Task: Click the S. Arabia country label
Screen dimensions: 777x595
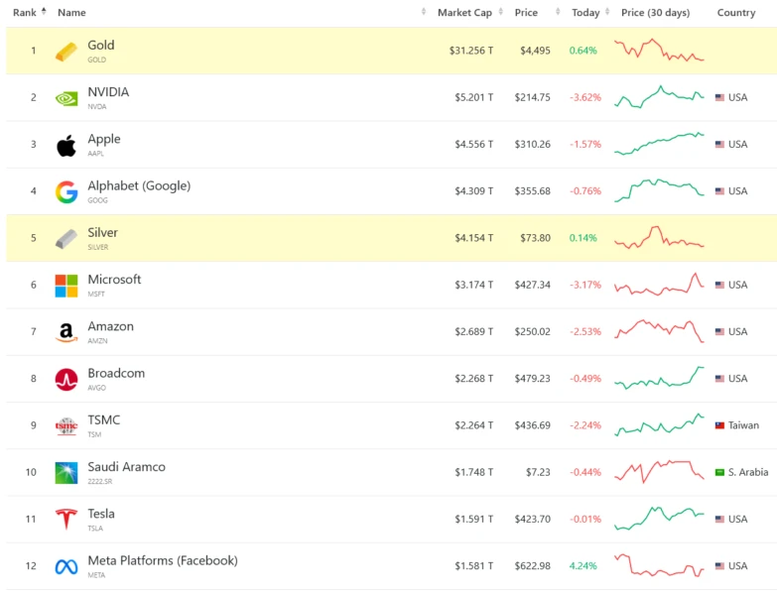Action: 748,472
